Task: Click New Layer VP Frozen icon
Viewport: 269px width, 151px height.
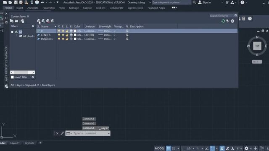Action: tap(43, 21)
